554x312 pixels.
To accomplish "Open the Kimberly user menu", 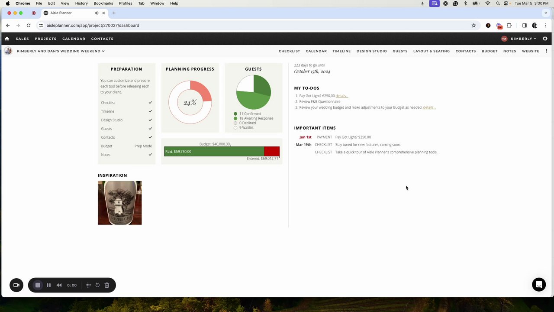I will [x=523, y=39].
